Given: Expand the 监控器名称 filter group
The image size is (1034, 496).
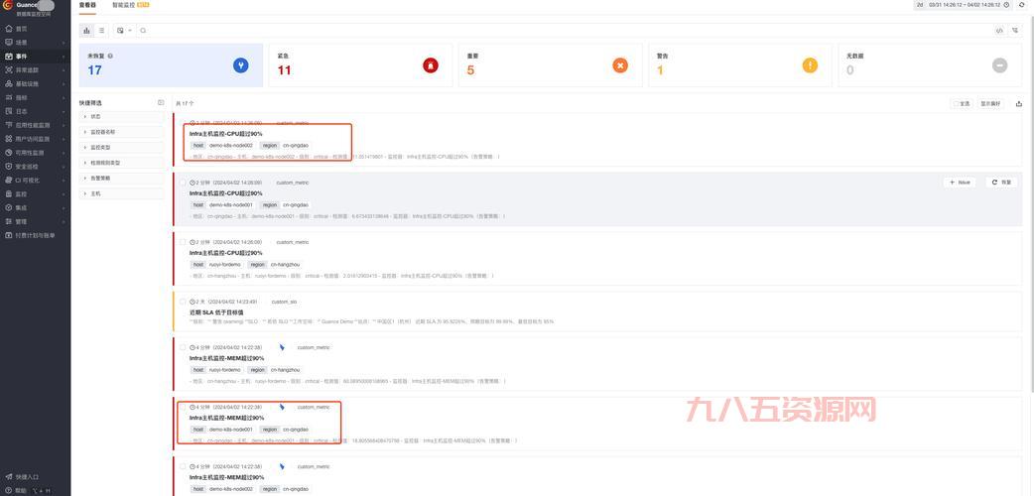Looking at the screenshot, I should 121,132.
